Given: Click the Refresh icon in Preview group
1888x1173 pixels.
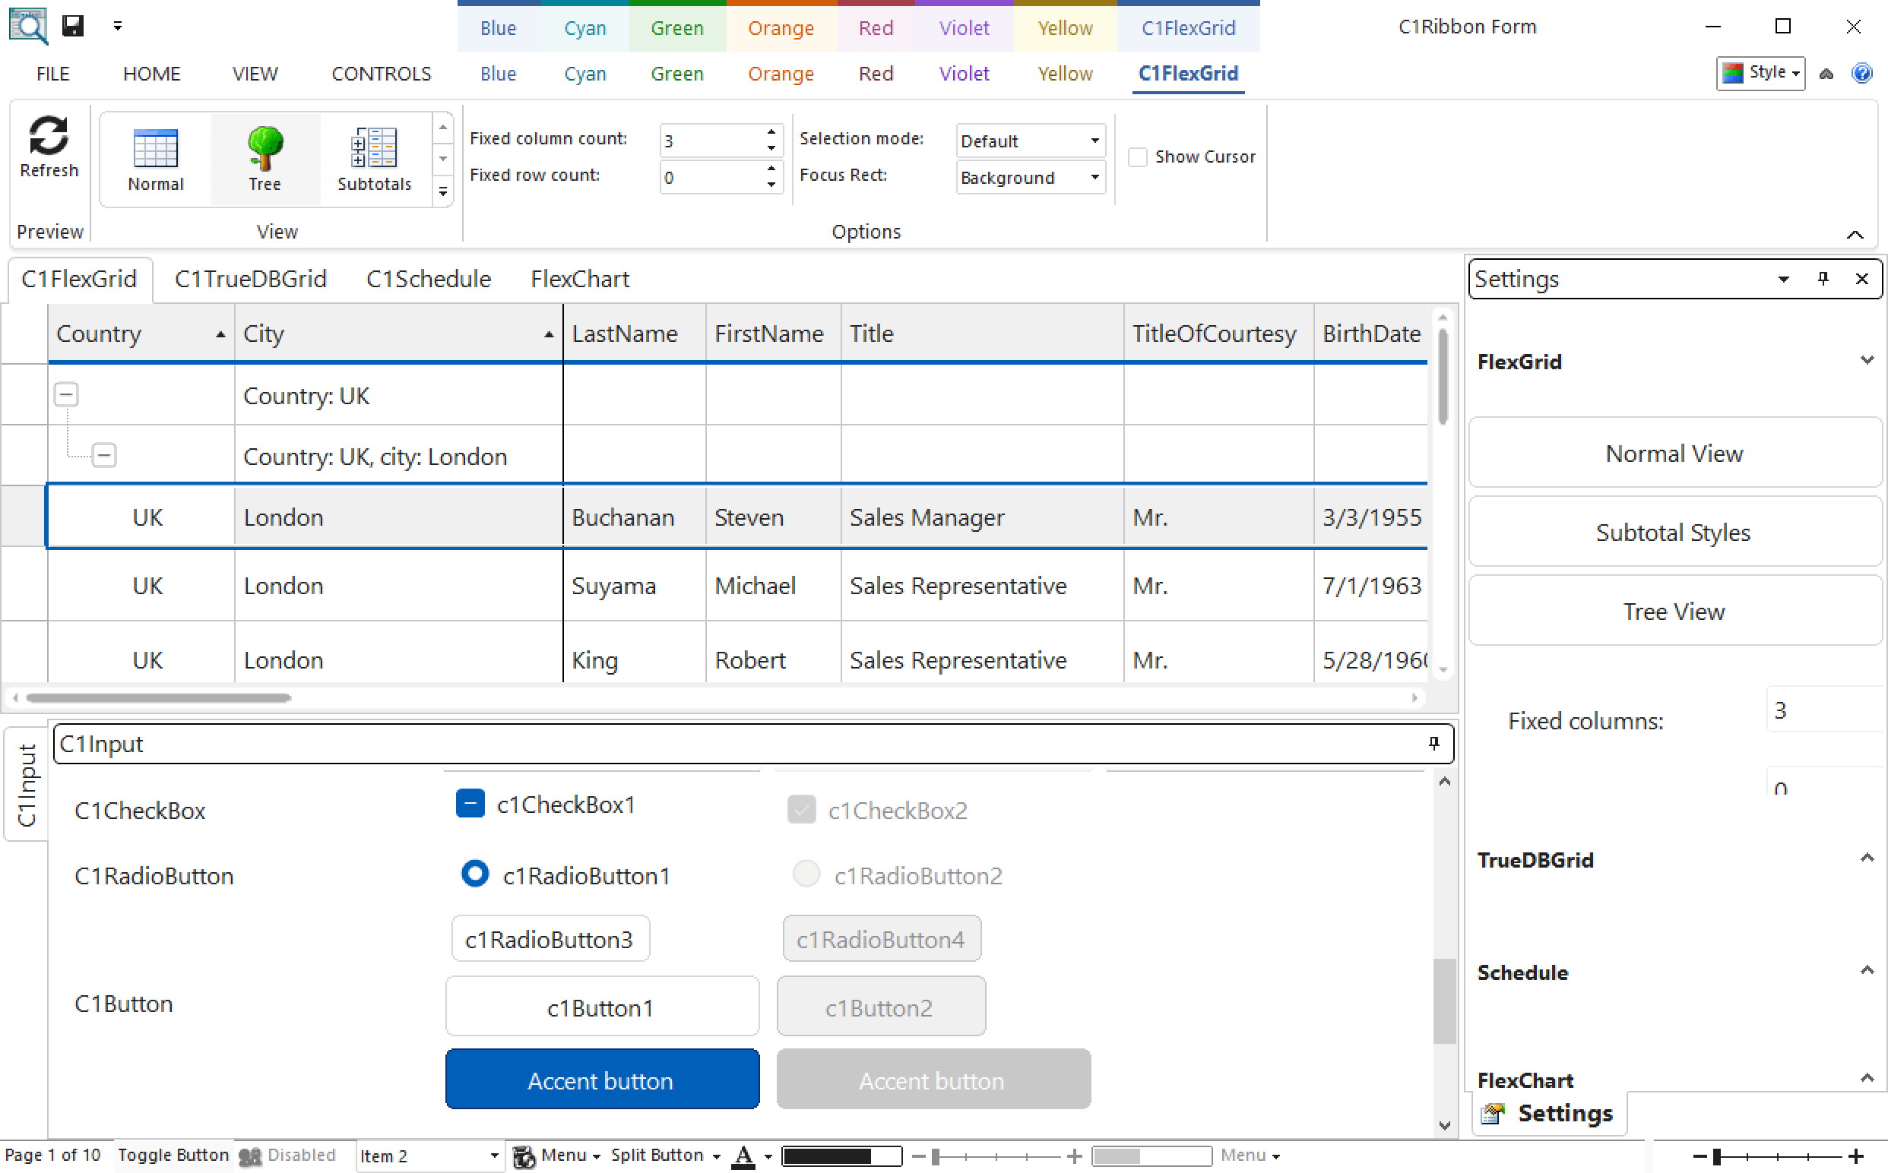Looking at the screenshot, I should coord(48,136).
